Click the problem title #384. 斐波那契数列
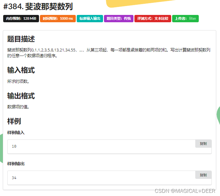Viewport: 220px width, 196px height. (38, 6)
